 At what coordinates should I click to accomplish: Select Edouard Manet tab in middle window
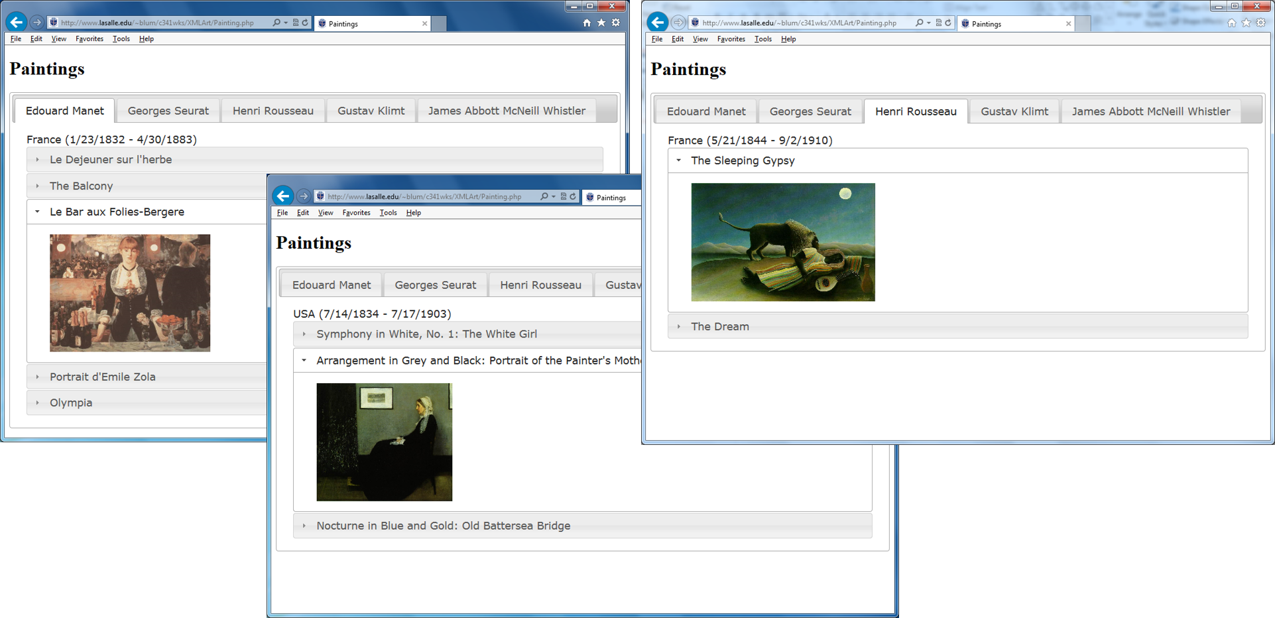click(332, 284)
